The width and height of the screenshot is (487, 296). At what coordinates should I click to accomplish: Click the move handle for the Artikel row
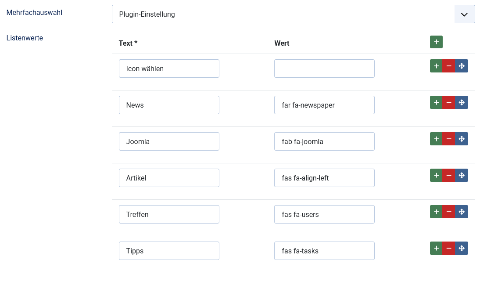point(462,175)
